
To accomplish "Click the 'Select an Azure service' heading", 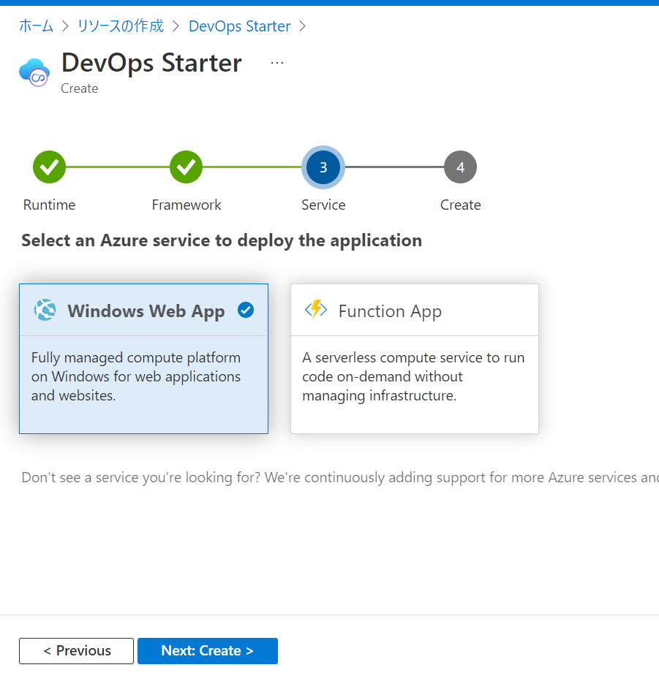I will (x=222, y=240).
